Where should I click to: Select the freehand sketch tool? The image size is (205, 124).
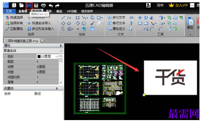(69, 18)
